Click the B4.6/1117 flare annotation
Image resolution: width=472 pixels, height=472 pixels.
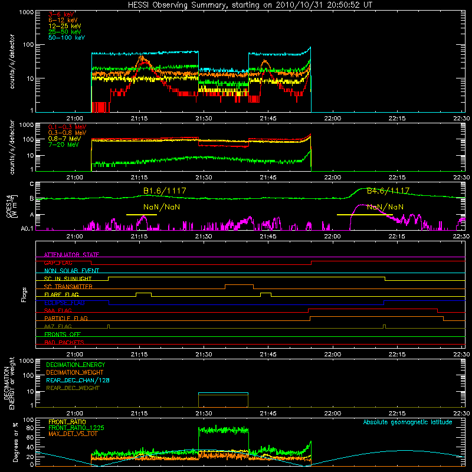tap(388, 191)
